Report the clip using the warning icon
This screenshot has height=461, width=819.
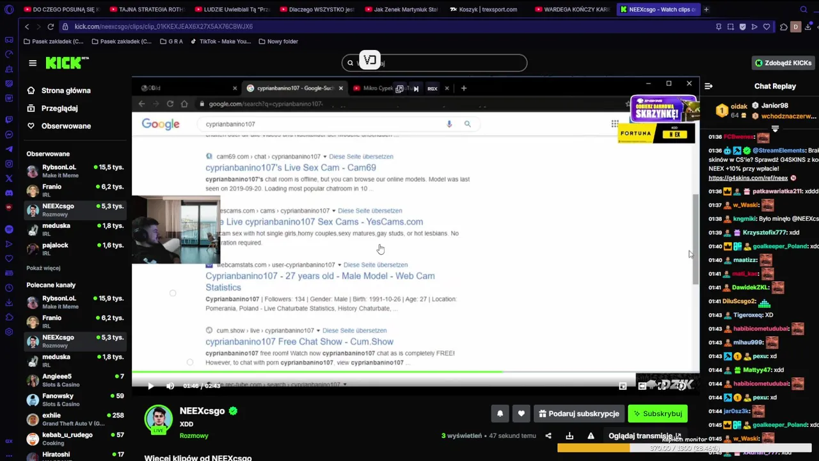591,436
